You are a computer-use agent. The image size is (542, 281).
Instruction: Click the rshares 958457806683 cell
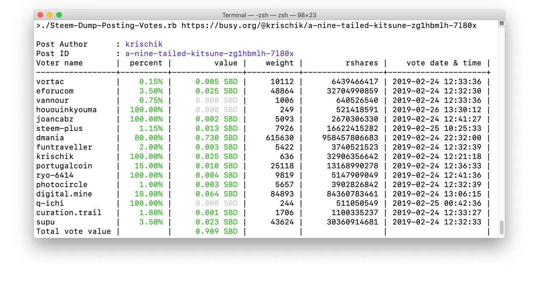[350, 138]
